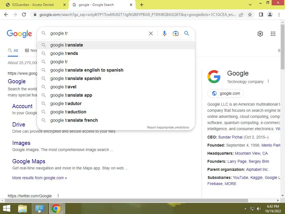285x214 pixels.
Task: Switch to the E2Guardian - Access Denied tab
Action: 33,5
